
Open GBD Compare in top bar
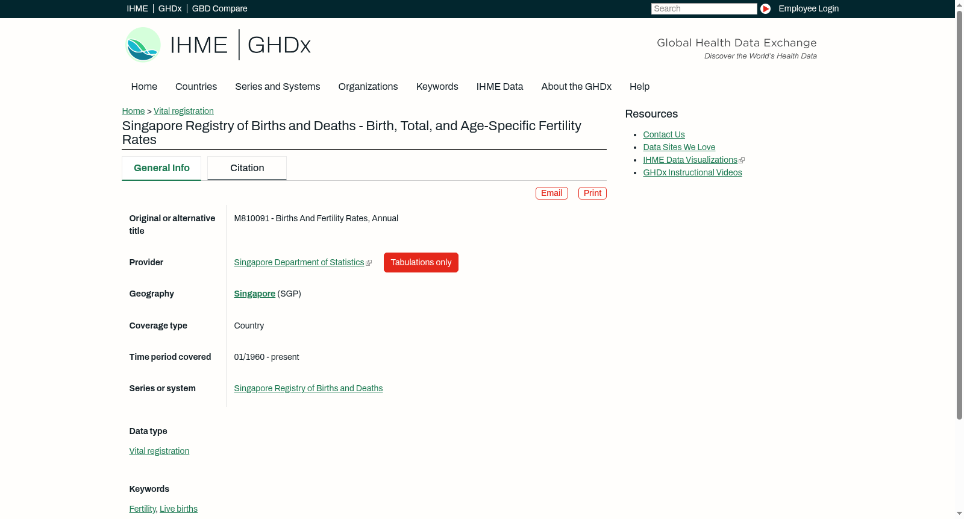click(x=220, y=8)
